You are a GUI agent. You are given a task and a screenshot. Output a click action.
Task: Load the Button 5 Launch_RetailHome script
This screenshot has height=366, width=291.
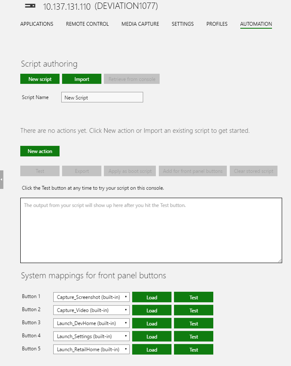point(152,350)
